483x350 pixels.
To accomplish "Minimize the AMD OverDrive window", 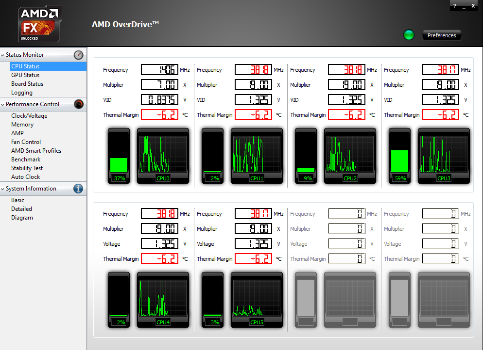I will [464, 6].
